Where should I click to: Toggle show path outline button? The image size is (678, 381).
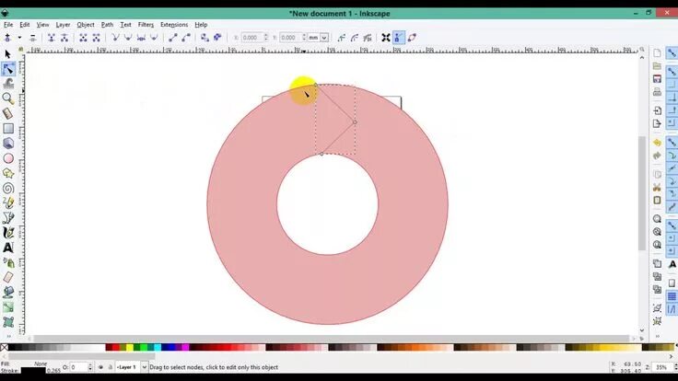click(x=412, y=38)
